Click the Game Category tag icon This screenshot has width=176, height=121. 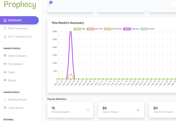click(x=5, y=56)
